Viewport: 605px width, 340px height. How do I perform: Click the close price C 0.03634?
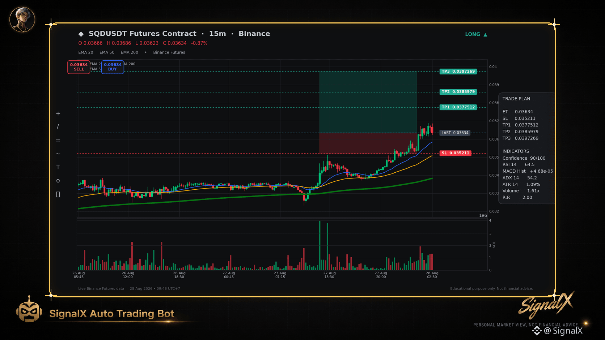175,43
